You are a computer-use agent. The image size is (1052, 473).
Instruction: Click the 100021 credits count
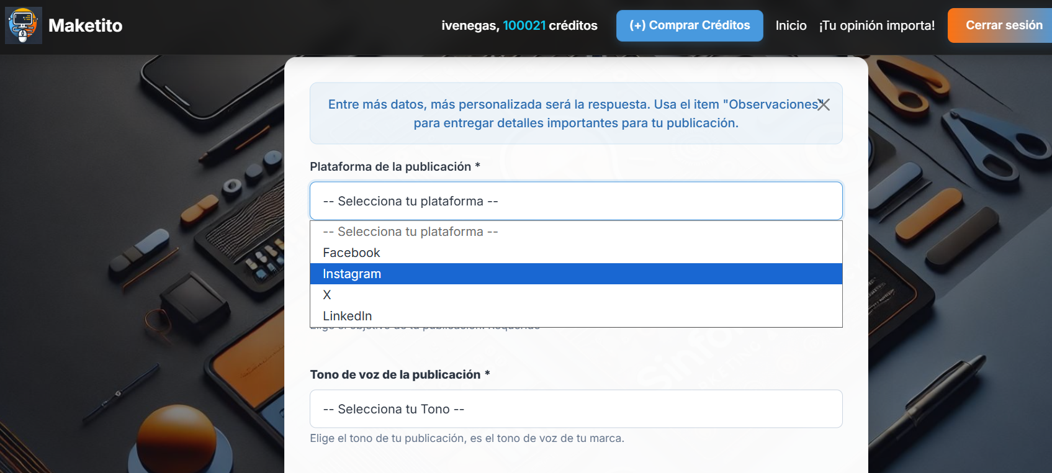(x=524, y=25)
